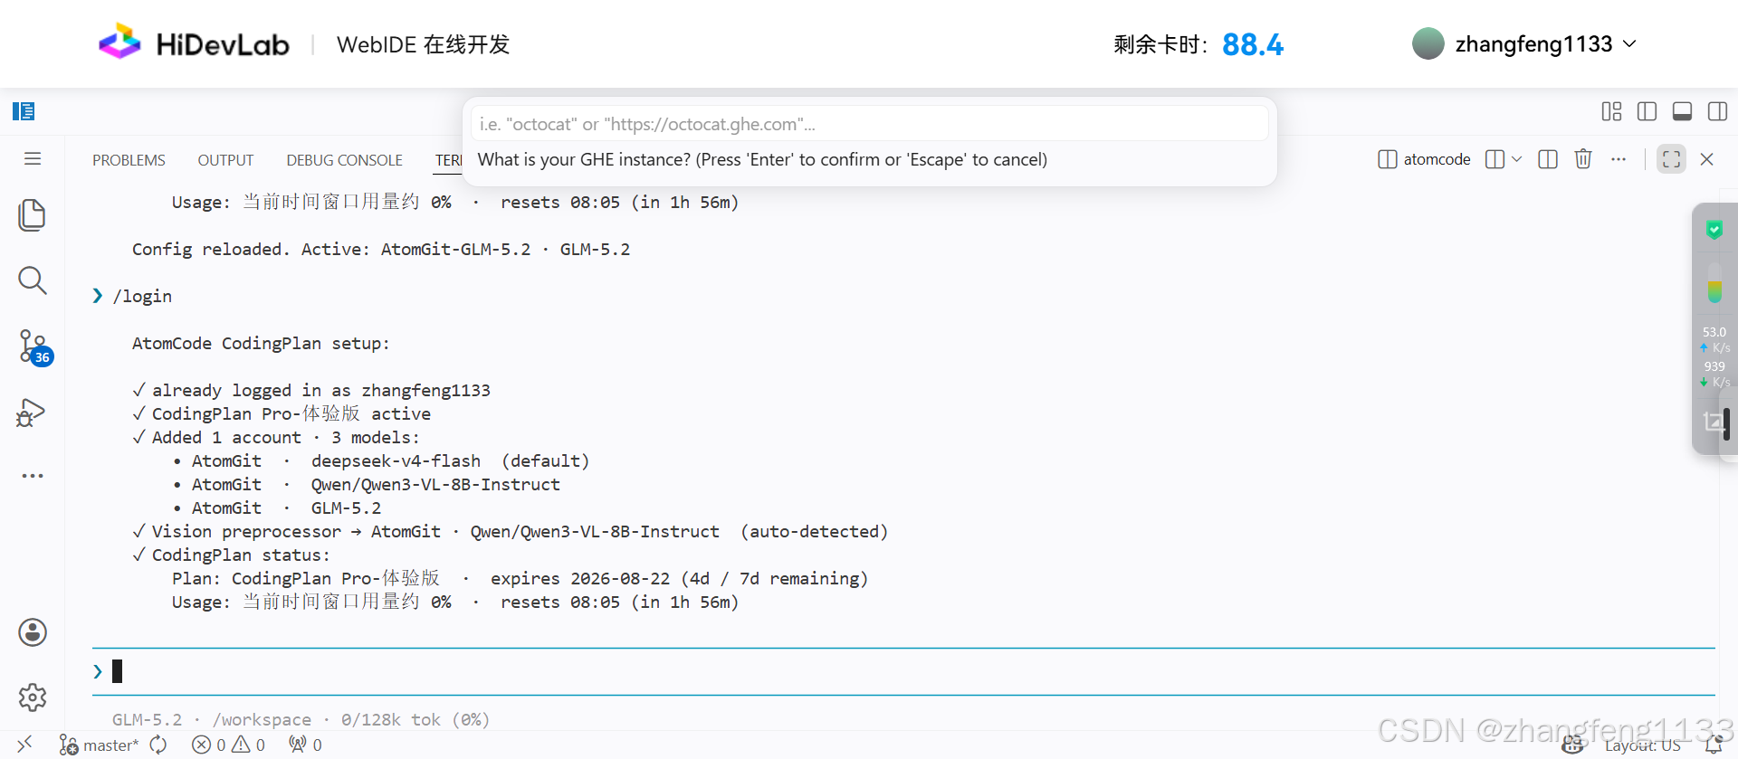Click the crop screenshot icon in floating widget

(1714, 422)
